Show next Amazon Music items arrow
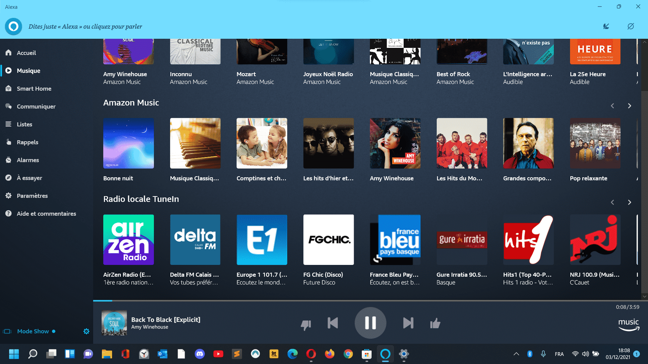Image resolution: width=648 pixels, height=364 pixels. [x=629, y=106]
